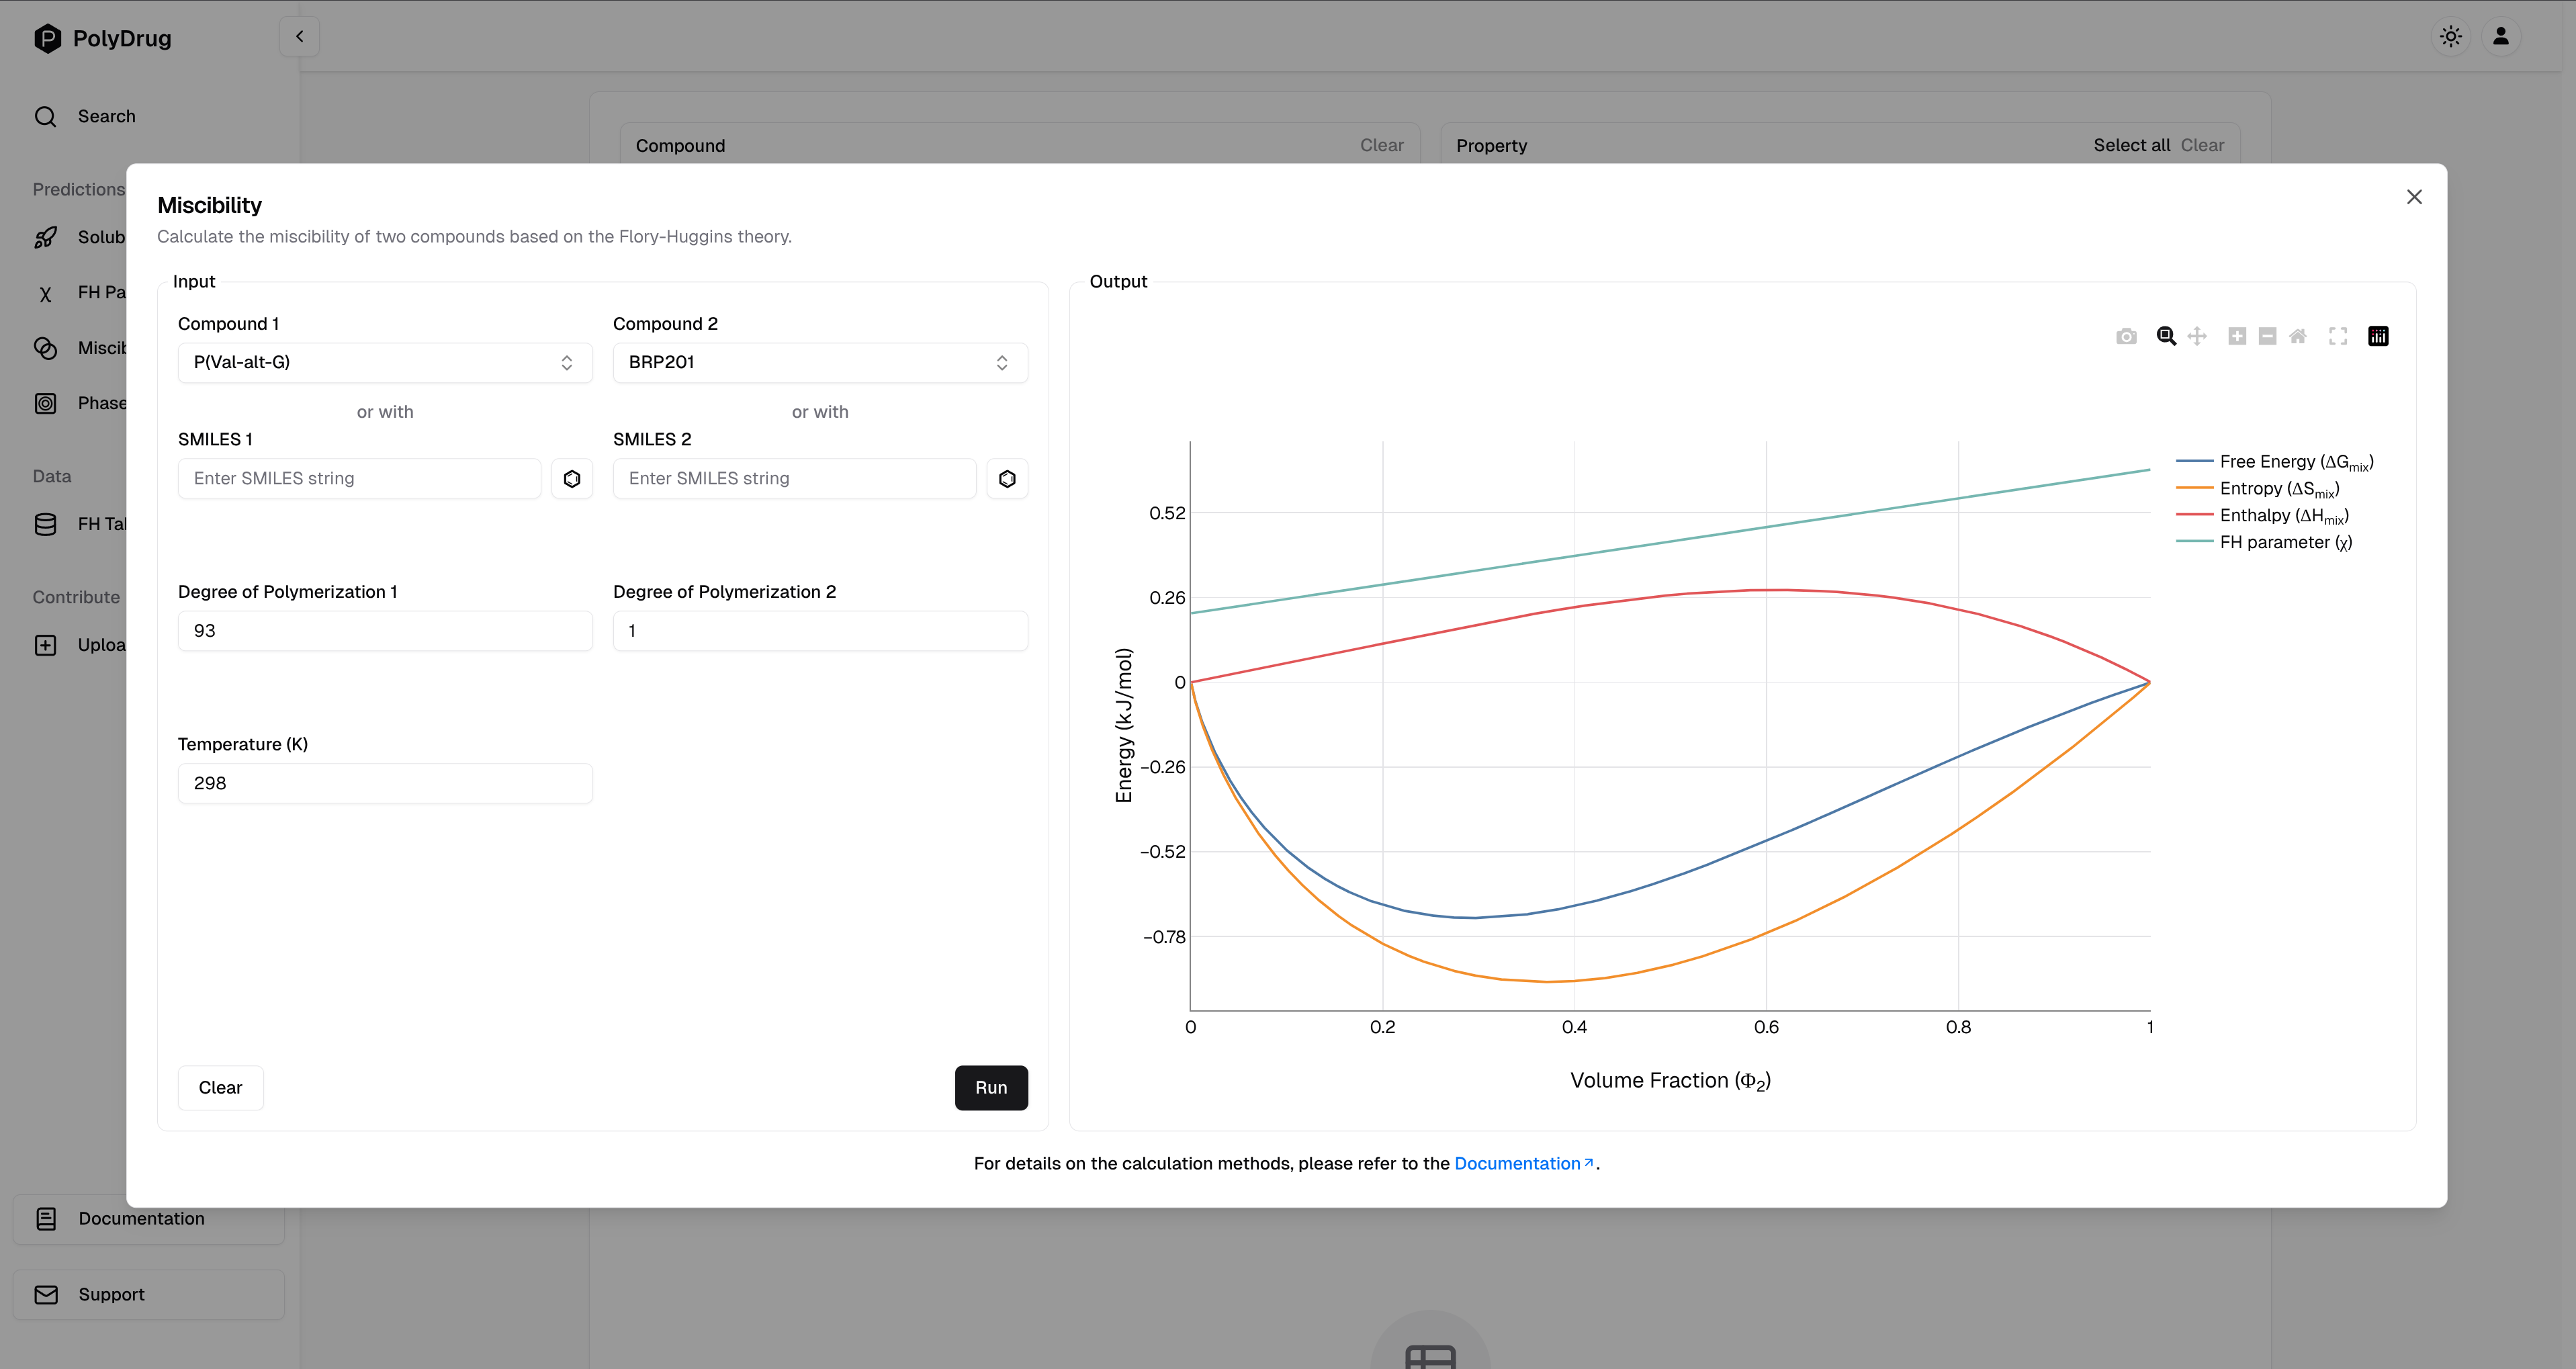
Task: Open molecule drawer for SMILES 1
Action: (x=572, y=478)
